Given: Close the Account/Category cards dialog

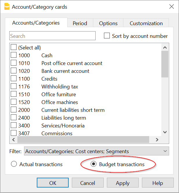Looking at the screenshot, I should [x=171, y=7].
